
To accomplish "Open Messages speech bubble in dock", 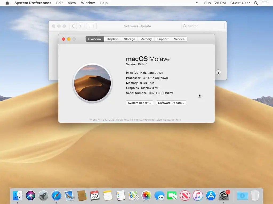I will coord(159,195).
